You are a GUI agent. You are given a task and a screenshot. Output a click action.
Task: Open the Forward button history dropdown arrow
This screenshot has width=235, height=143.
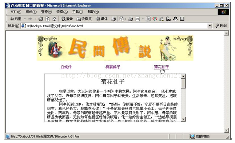[35, 19]
